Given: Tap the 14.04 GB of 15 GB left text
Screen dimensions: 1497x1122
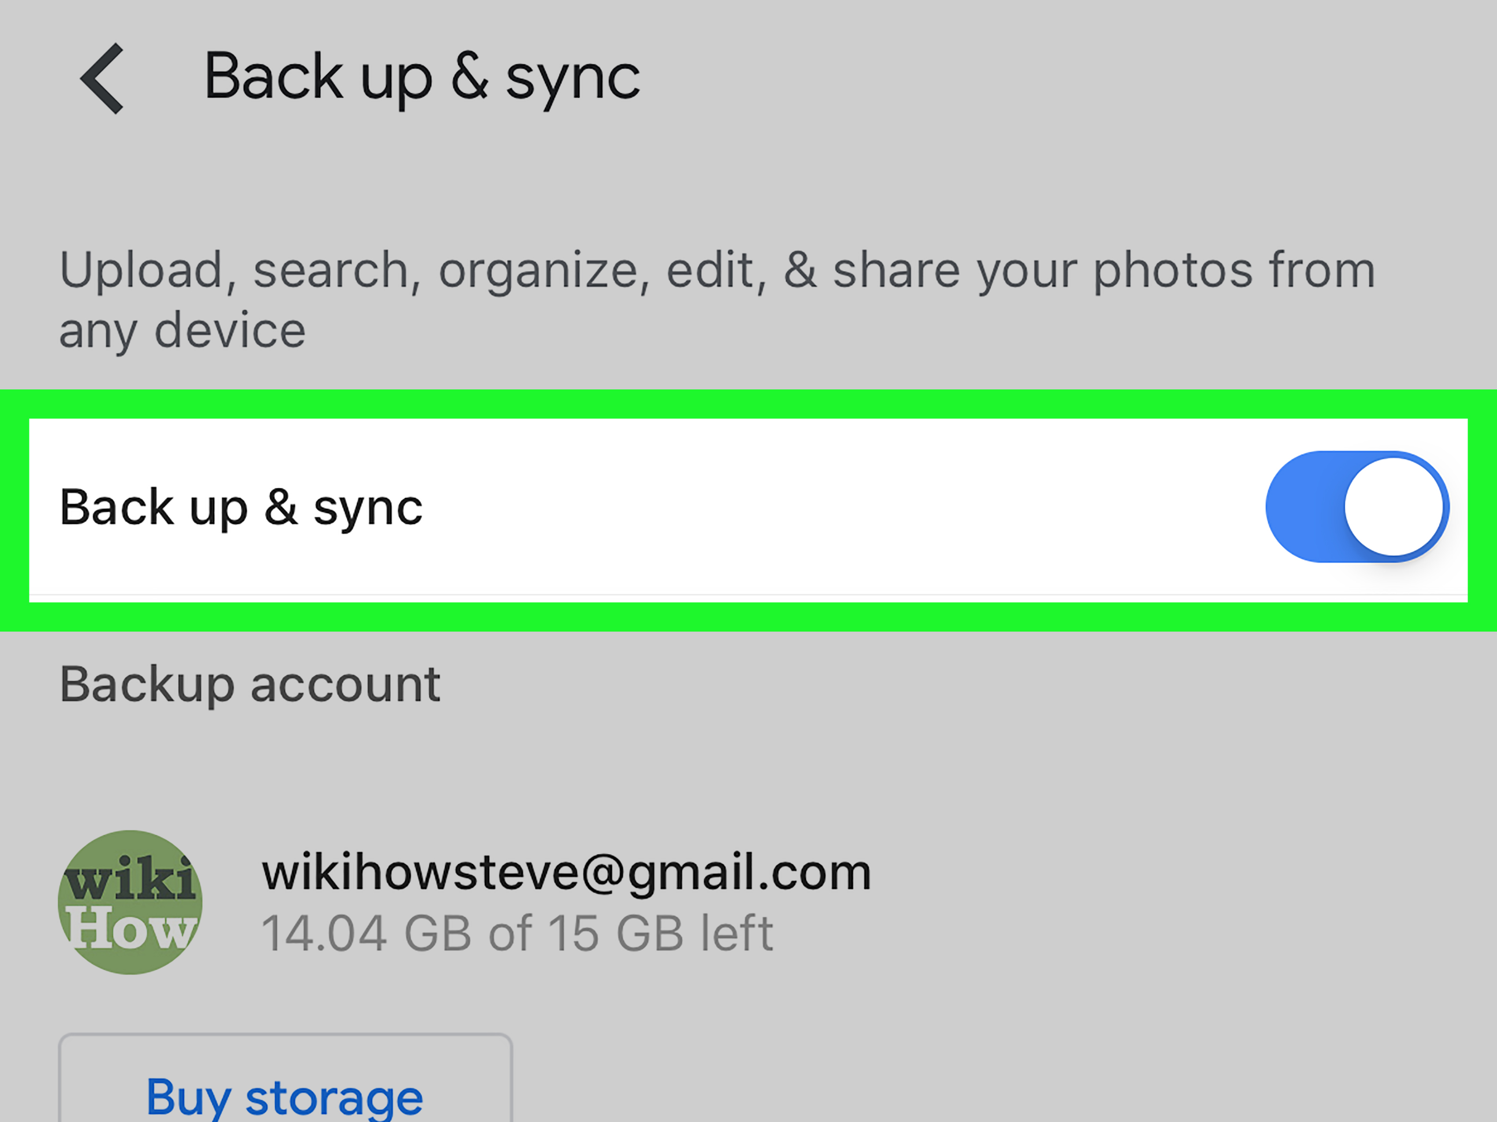Looking at the screenshot, I should [x=517, y=933].
